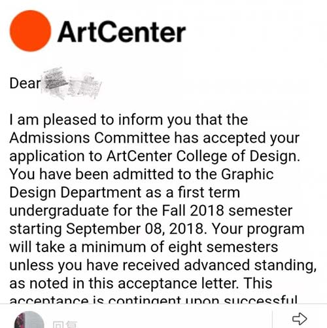The height and width of the screenshot is (328, 327).
Task: Tap the line 'I am pleased to inform'
Action: click(129, 120)
